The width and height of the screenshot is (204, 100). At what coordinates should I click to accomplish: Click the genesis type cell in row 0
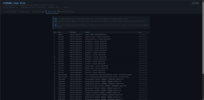point(60,35)
